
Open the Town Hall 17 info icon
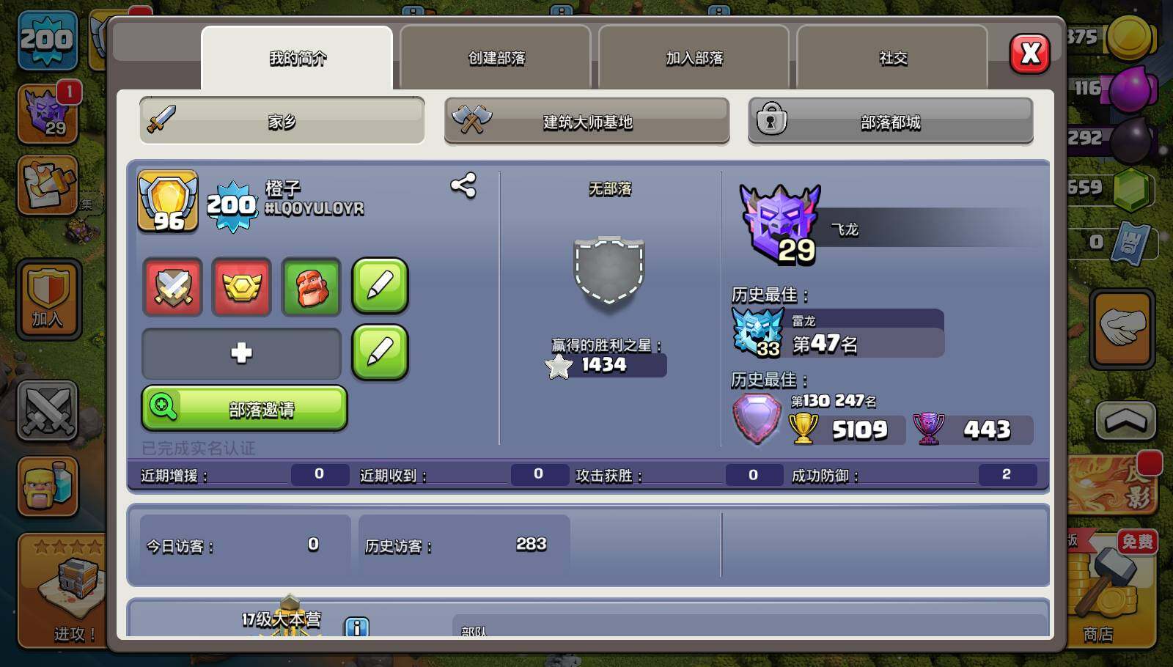click(x=356, y=627)
